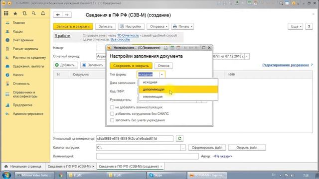Open Главное section in sidebar

pos(19,23)
